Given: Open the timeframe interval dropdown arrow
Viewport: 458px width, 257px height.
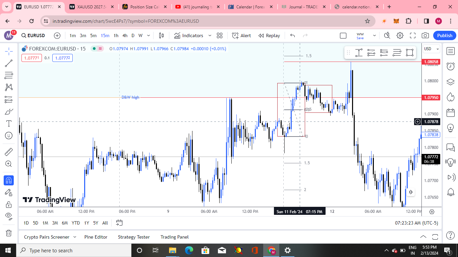Looking at the screenshot, I should tap(149, 35).
